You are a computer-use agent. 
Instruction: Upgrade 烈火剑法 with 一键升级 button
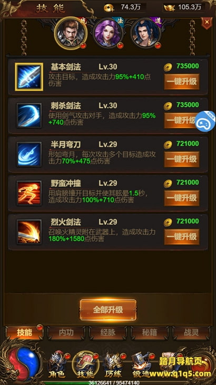182,237
